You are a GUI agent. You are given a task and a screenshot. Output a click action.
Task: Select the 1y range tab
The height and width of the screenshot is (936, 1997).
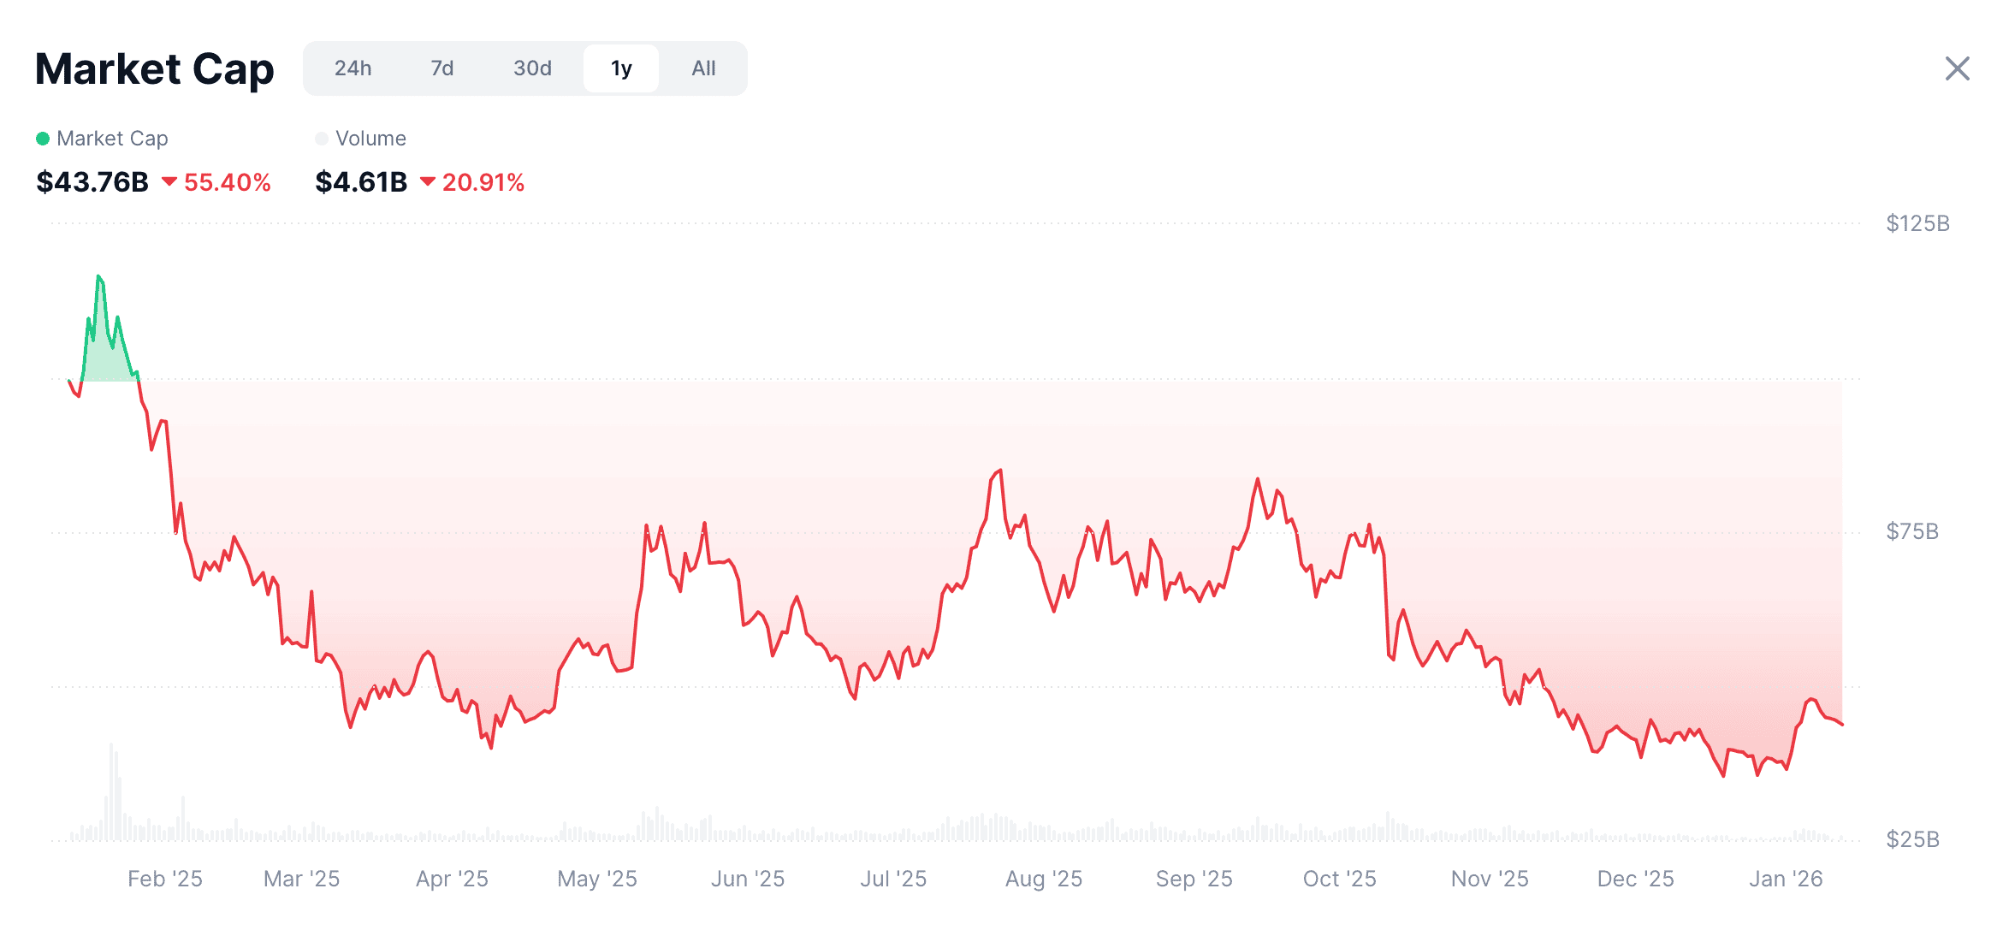click(621, 68)
